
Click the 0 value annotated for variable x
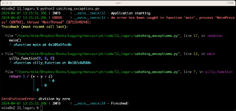[38, 90]
